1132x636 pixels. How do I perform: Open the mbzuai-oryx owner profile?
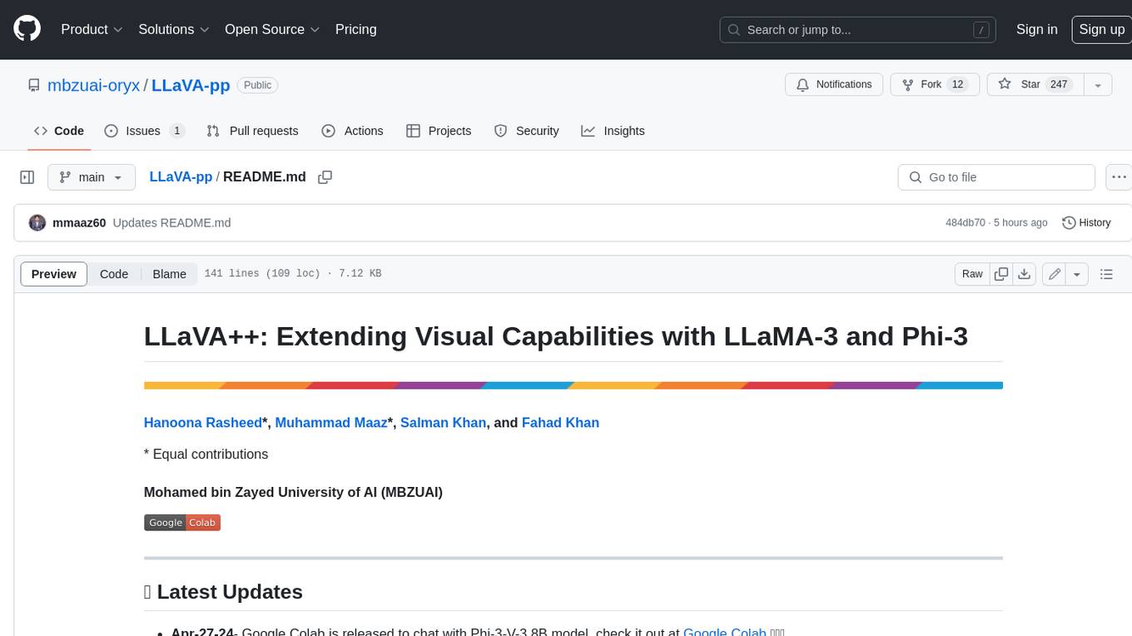click(x=94, y=85)
